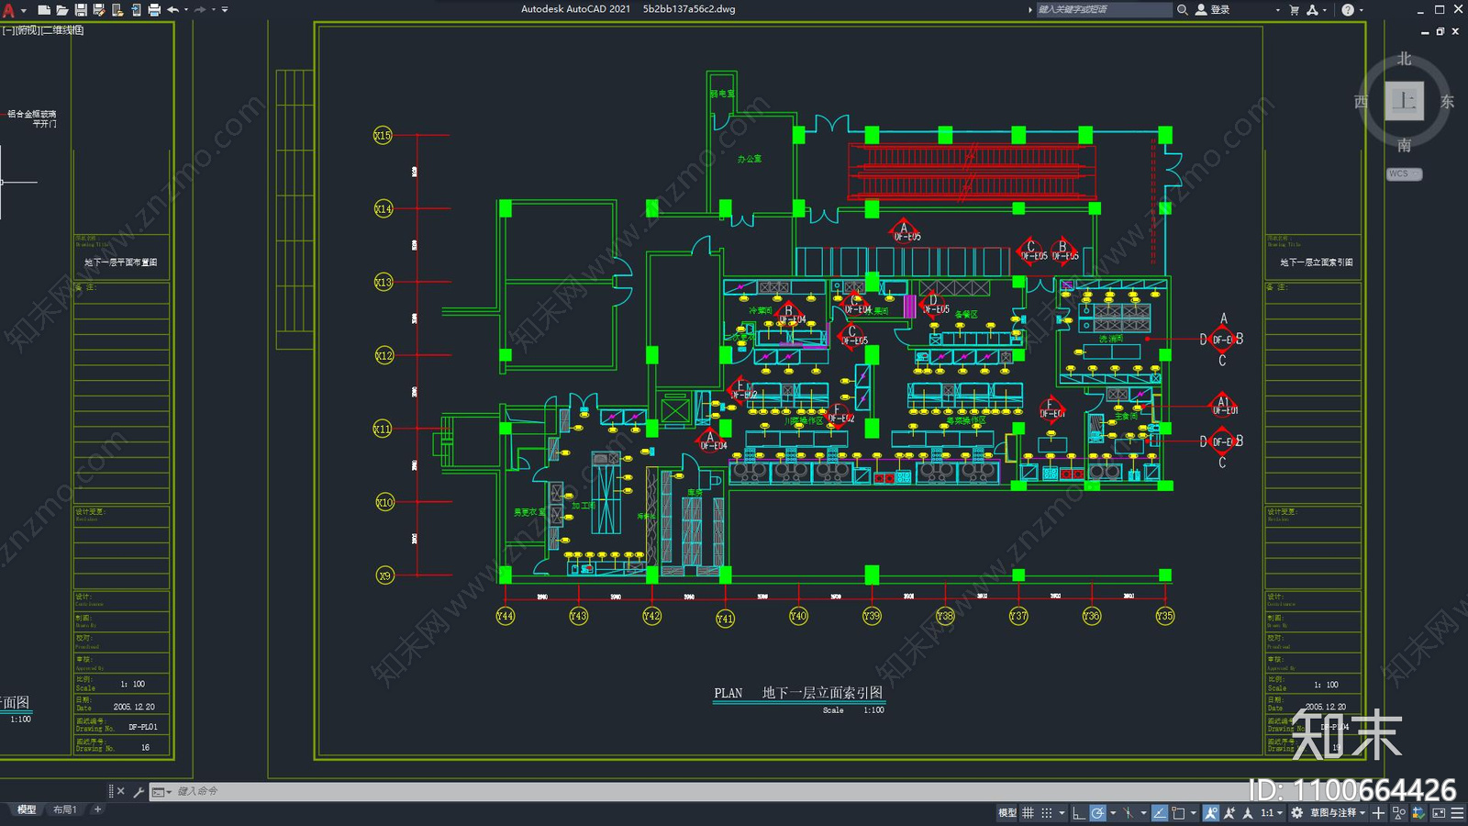The height and width of the screenshot is (826, 1468).
Task: Click the ViewCube top face 上
Action: (x=1404, y=101)
